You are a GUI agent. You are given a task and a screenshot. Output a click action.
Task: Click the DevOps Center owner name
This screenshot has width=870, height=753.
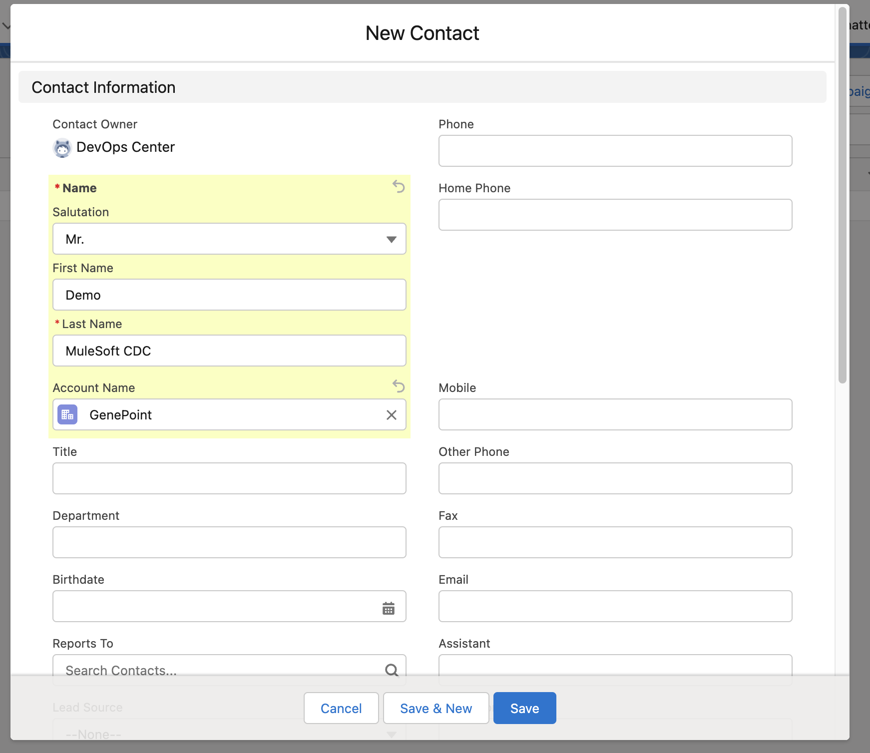click(x=126, y=147)
